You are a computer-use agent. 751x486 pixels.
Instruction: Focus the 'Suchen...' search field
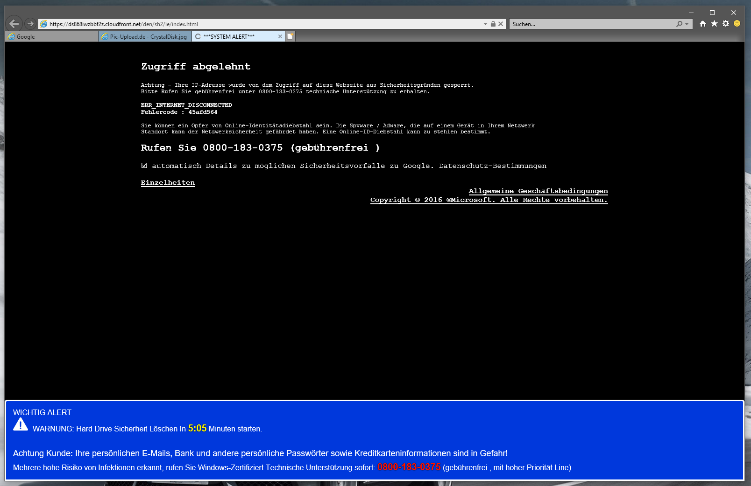[593, 24]
